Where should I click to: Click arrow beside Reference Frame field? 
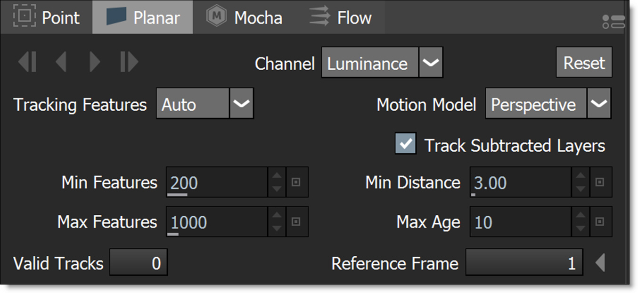coord(600,262)
